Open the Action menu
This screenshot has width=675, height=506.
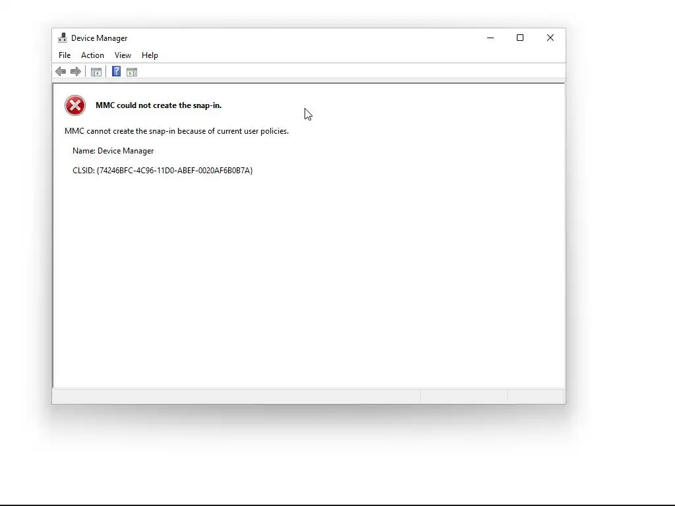coord(92,55)
